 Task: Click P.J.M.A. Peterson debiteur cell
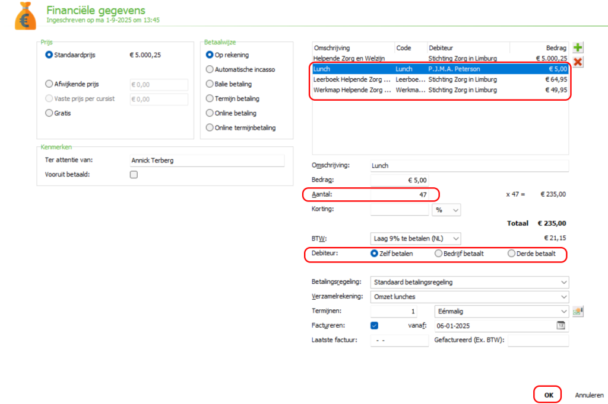pyautogui.click(x=454, y=69)
